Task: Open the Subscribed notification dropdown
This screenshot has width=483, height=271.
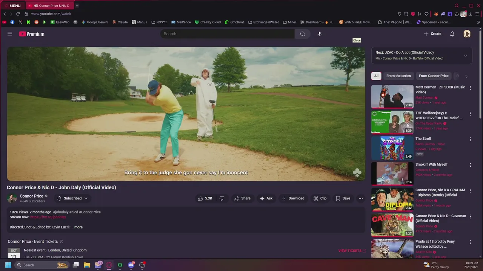Action: coord(72,198)
